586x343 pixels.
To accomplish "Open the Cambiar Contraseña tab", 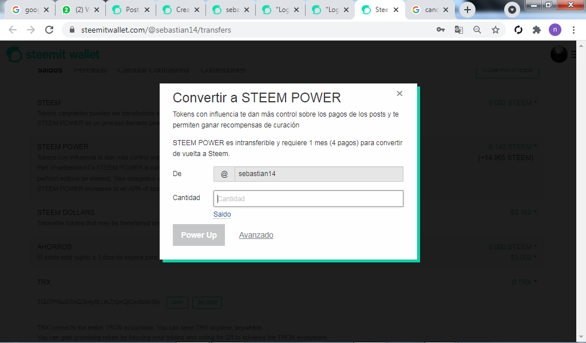I will 153,70.
